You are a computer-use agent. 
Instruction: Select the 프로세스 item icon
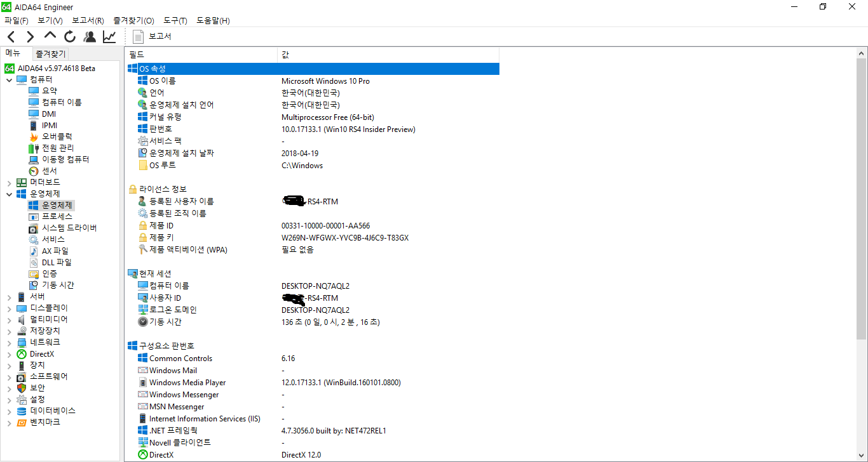[x=34, y=216]
